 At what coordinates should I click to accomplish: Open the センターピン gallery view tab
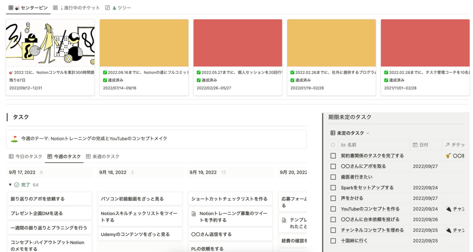click(x=28, y=8)
